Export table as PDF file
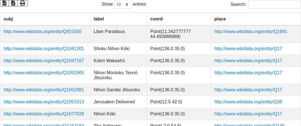This screenshot has height=126, width=301. [x=13, y=3]
